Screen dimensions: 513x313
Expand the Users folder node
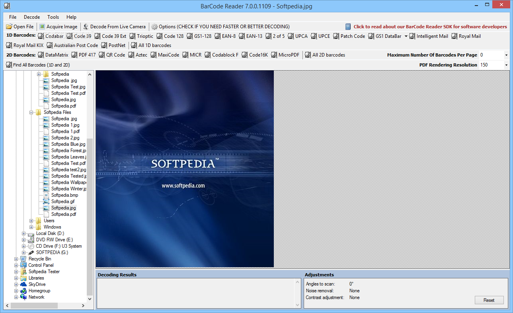pos(31,221)
